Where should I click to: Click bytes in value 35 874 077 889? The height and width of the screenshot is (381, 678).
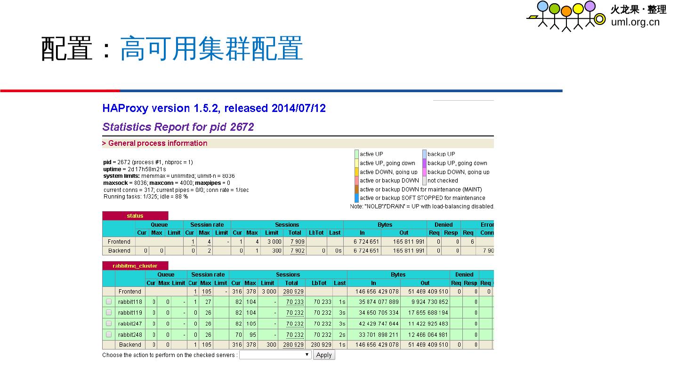[379, 302]
